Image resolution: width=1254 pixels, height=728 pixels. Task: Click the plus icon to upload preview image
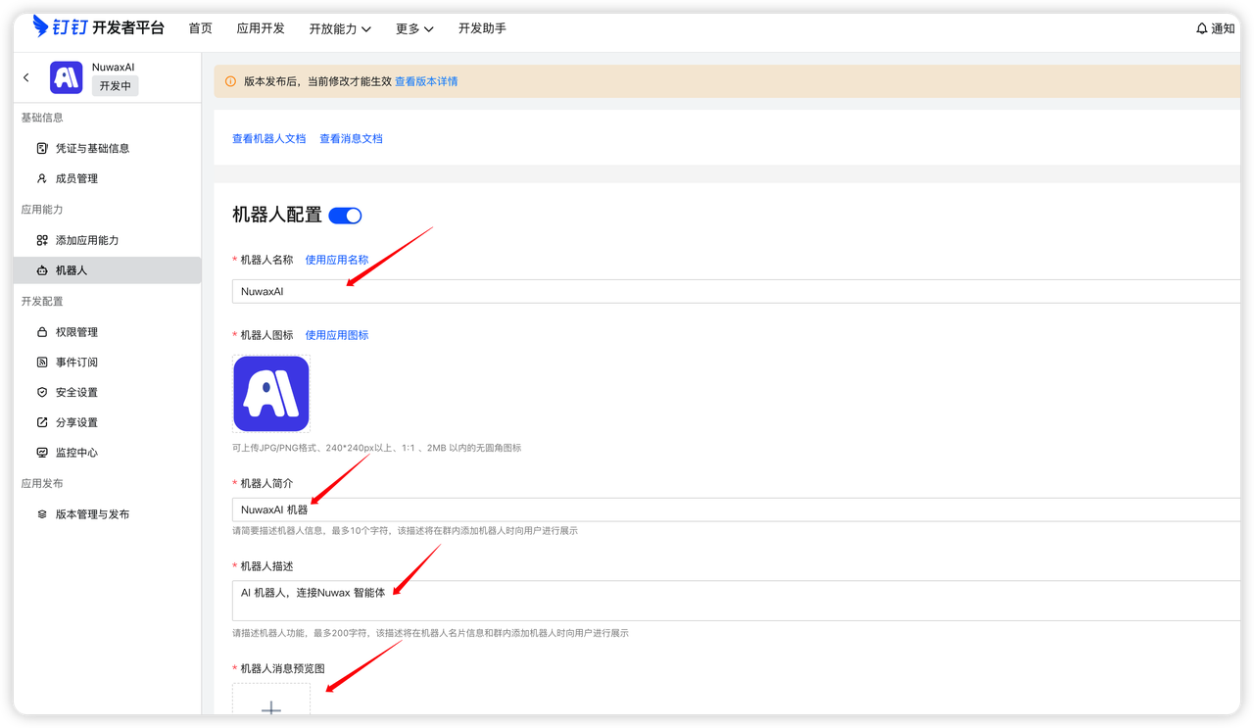[x=271, y=709]
